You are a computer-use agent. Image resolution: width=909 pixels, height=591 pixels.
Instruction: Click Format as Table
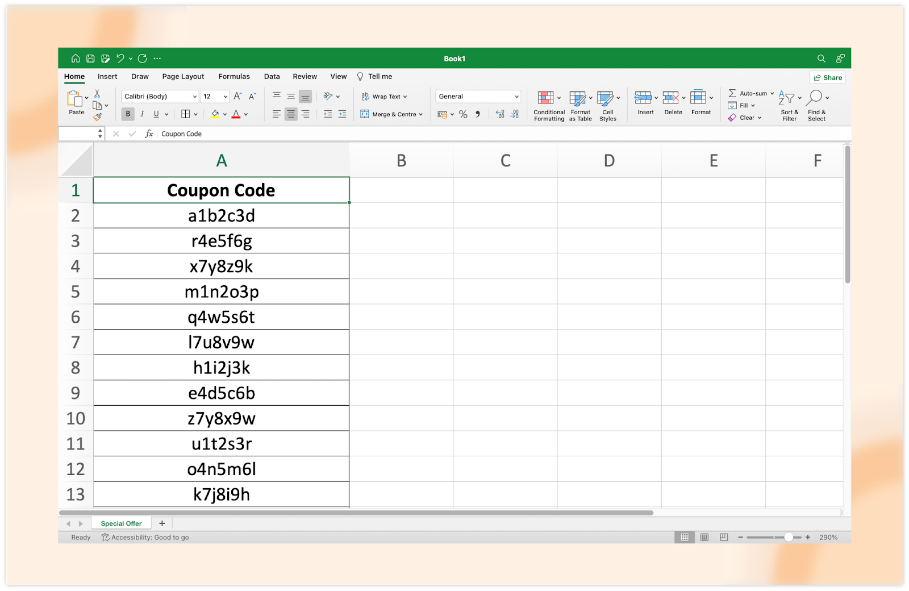point(581,106)
